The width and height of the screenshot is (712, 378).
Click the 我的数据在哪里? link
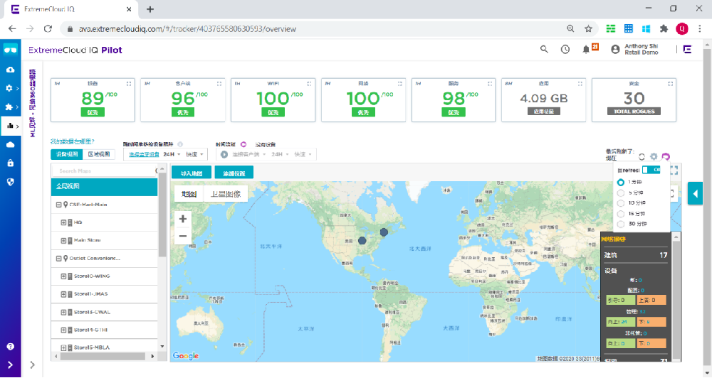(73, 142)
